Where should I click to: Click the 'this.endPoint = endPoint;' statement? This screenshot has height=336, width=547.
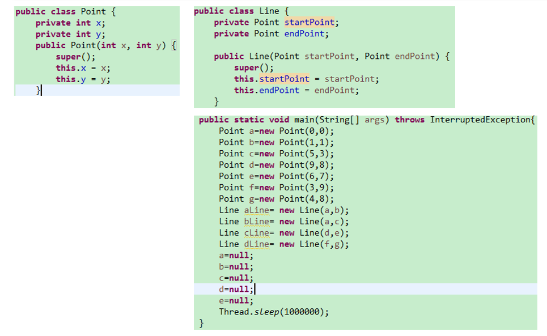(x=296, y=91)
